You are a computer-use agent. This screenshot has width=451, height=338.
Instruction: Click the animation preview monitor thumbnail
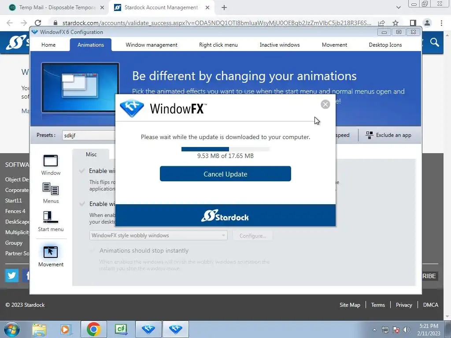[x=80, y=88]
